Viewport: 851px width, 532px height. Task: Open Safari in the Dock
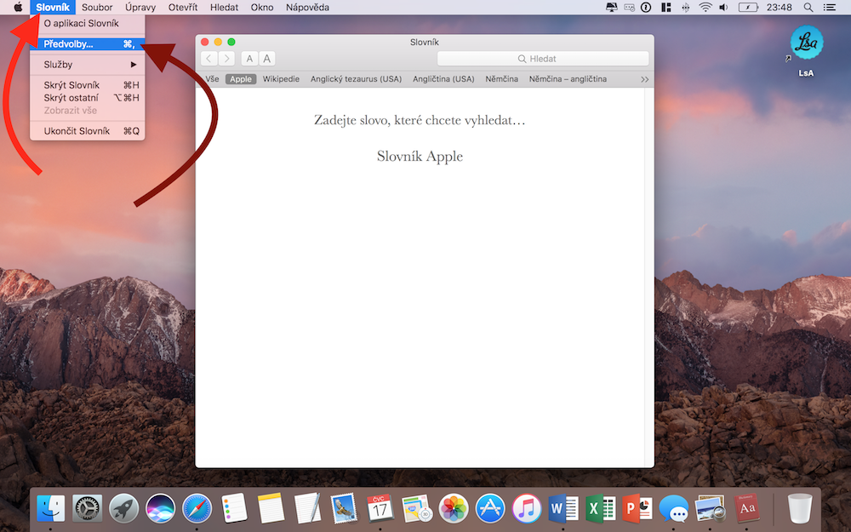[x=197, y=509]
